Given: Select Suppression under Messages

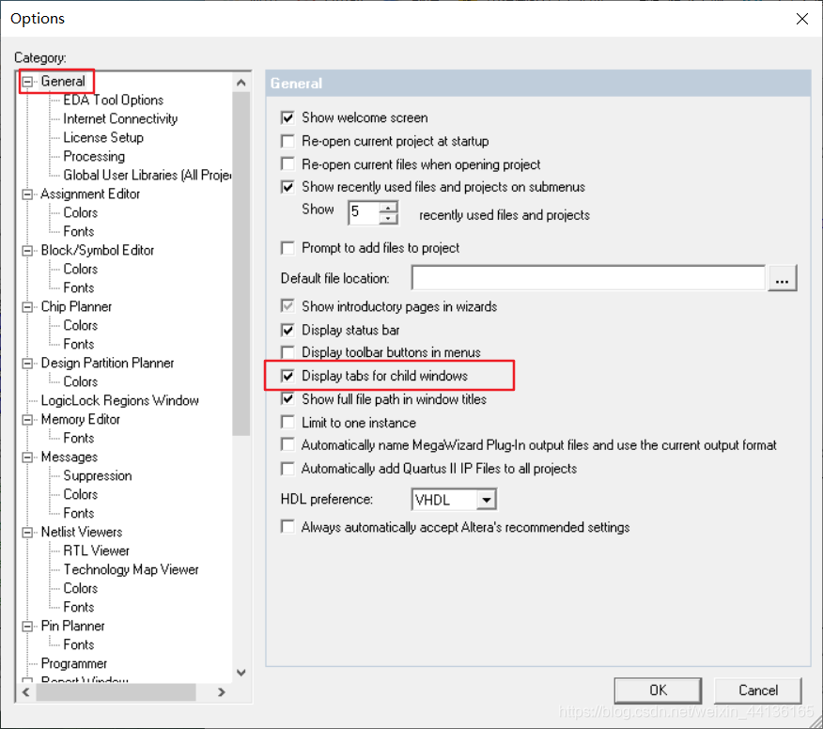Looking at the screenshot, I should (x=98, y=476).
